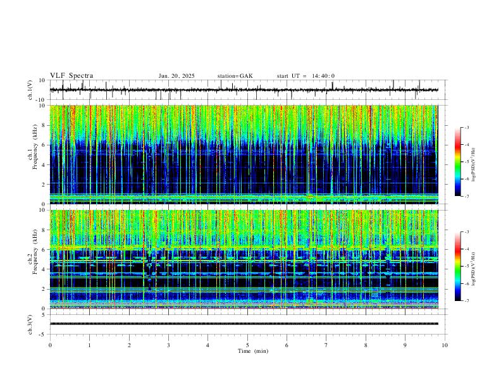
Task: Click '7' on the Time axis
Action: [326, 345]
